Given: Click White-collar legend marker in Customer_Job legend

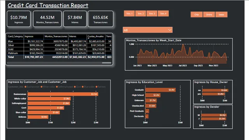Looking at the screenshot, I should 42,87.
